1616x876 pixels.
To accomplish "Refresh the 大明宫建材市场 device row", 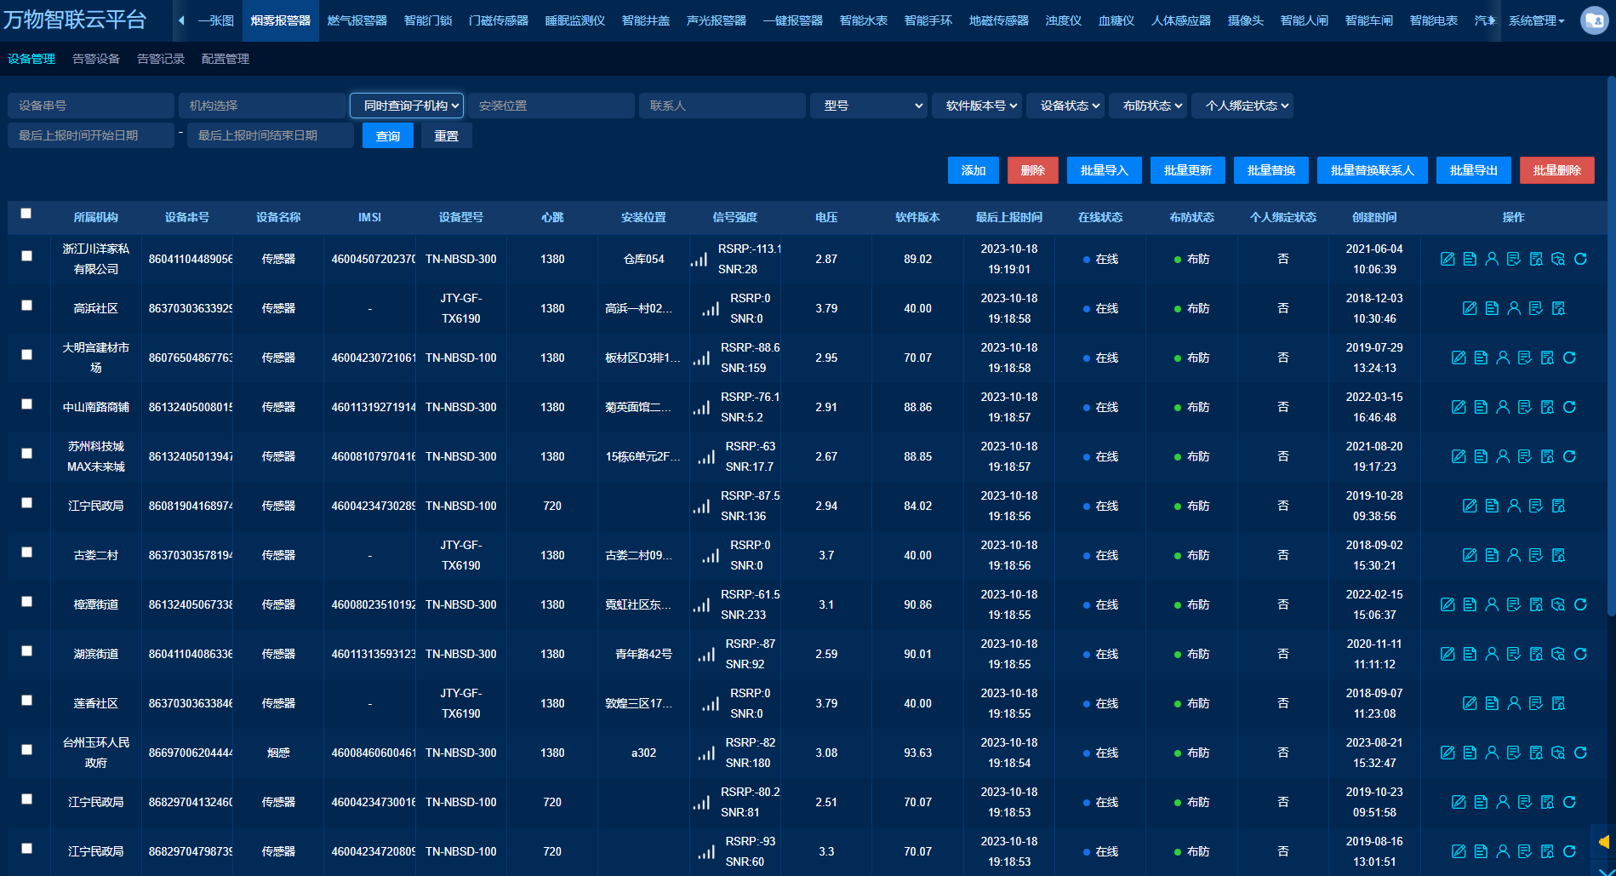I will pos(1569,358).
